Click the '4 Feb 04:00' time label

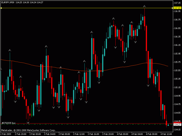(x=137, y=134)
